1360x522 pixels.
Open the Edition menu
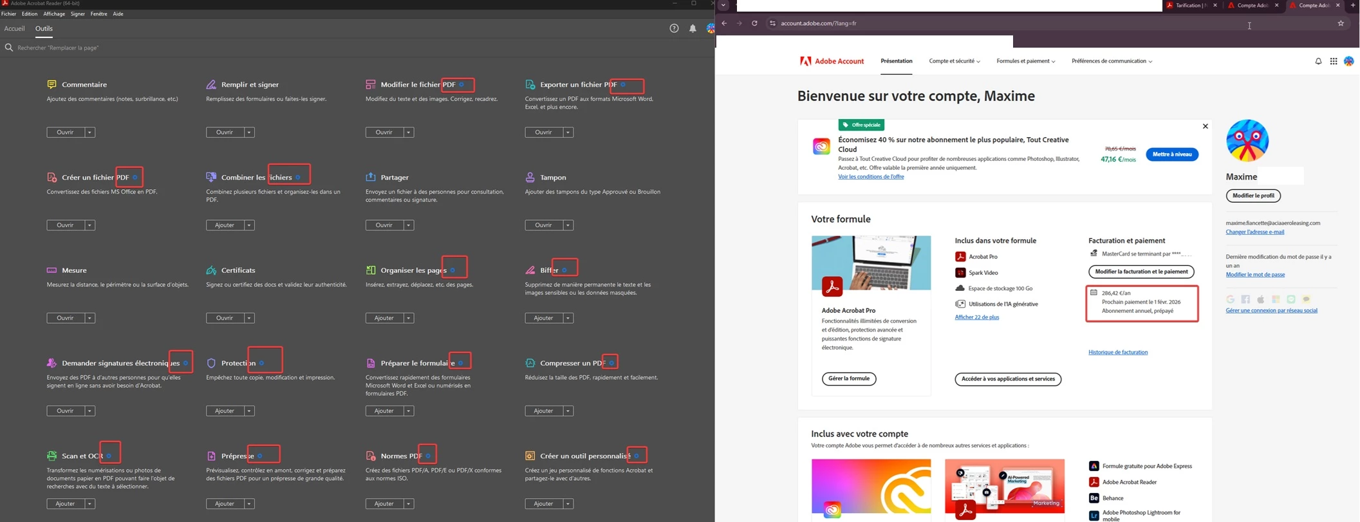pos(30,14)
